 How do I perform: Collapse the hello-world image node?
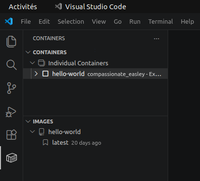click(32, 132)
